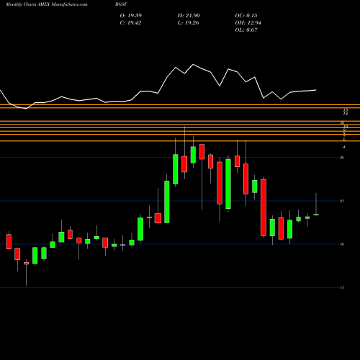360x360 pixels.
Task: Click the BGSF ticker symbol
Action: [x=121, y=4]
